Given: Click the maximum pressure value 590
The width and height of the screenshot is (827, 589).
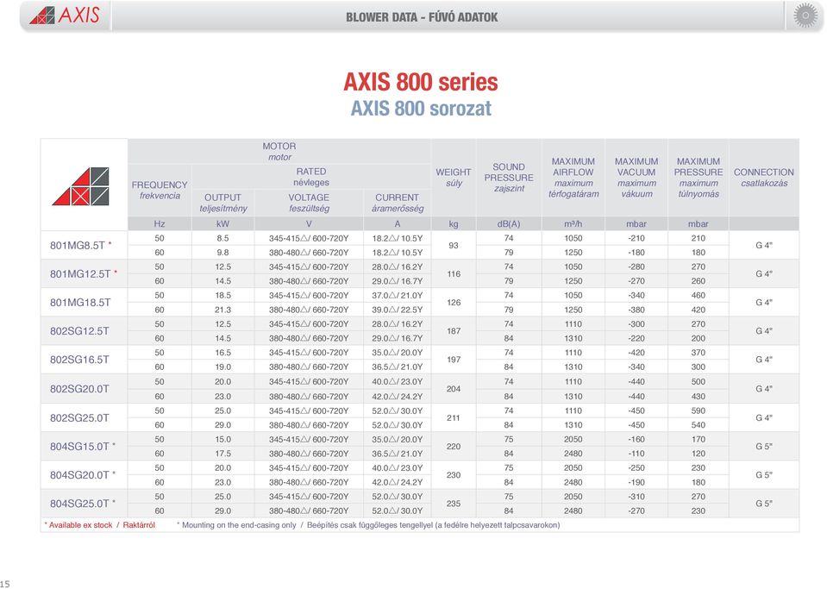Looking at the screenshot, I should click(x=699, y=410).
